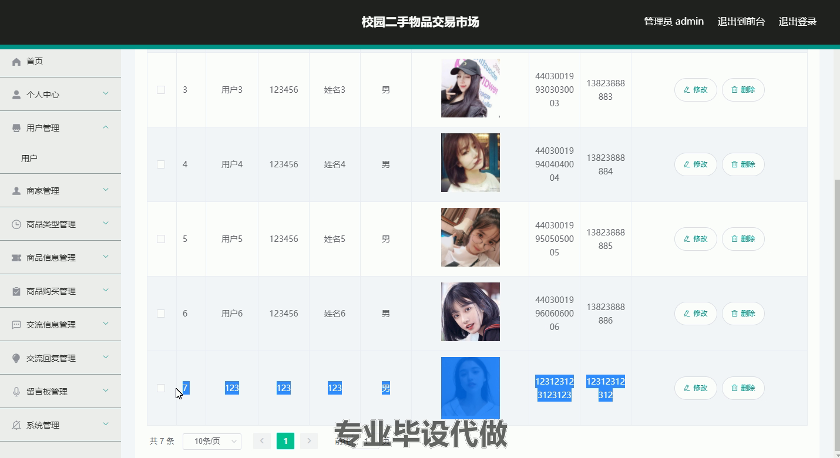Screen dimensions: 840x458
Task: Select the checkbox for row 7
Action: pos(161,388)
